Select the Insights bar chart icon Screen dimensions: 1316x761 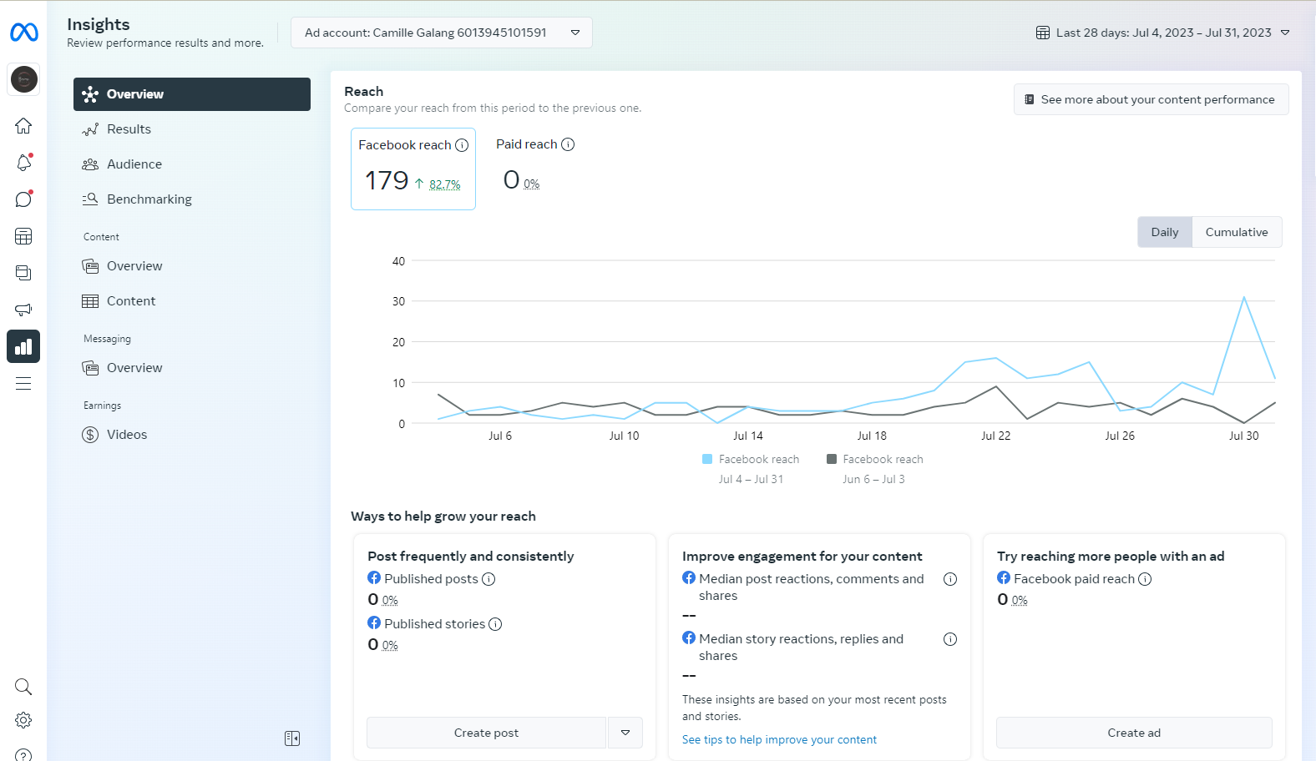(x=23, y=346)
